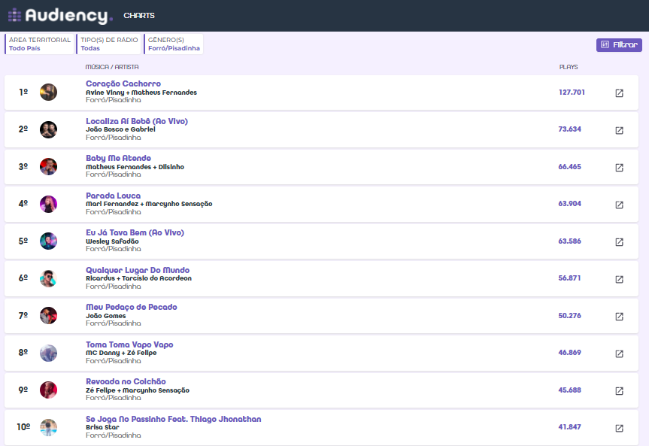Click artist Ricardus + Tarcísio do Acordeon
The height and width of the screenshot is (446, 649).
pyautogui.click(x=138, y=278)
